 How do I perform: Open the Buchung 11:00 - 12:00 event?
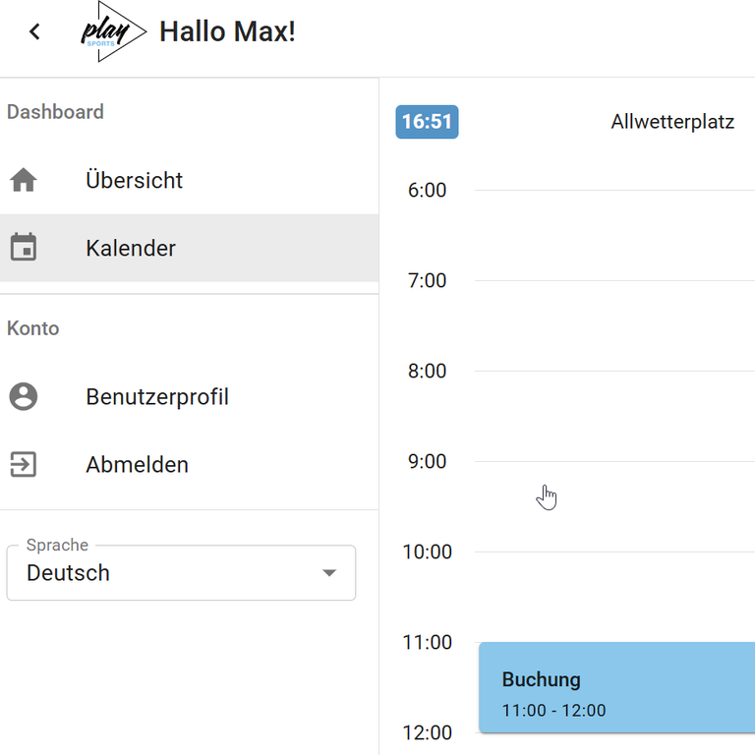(616, 688)
